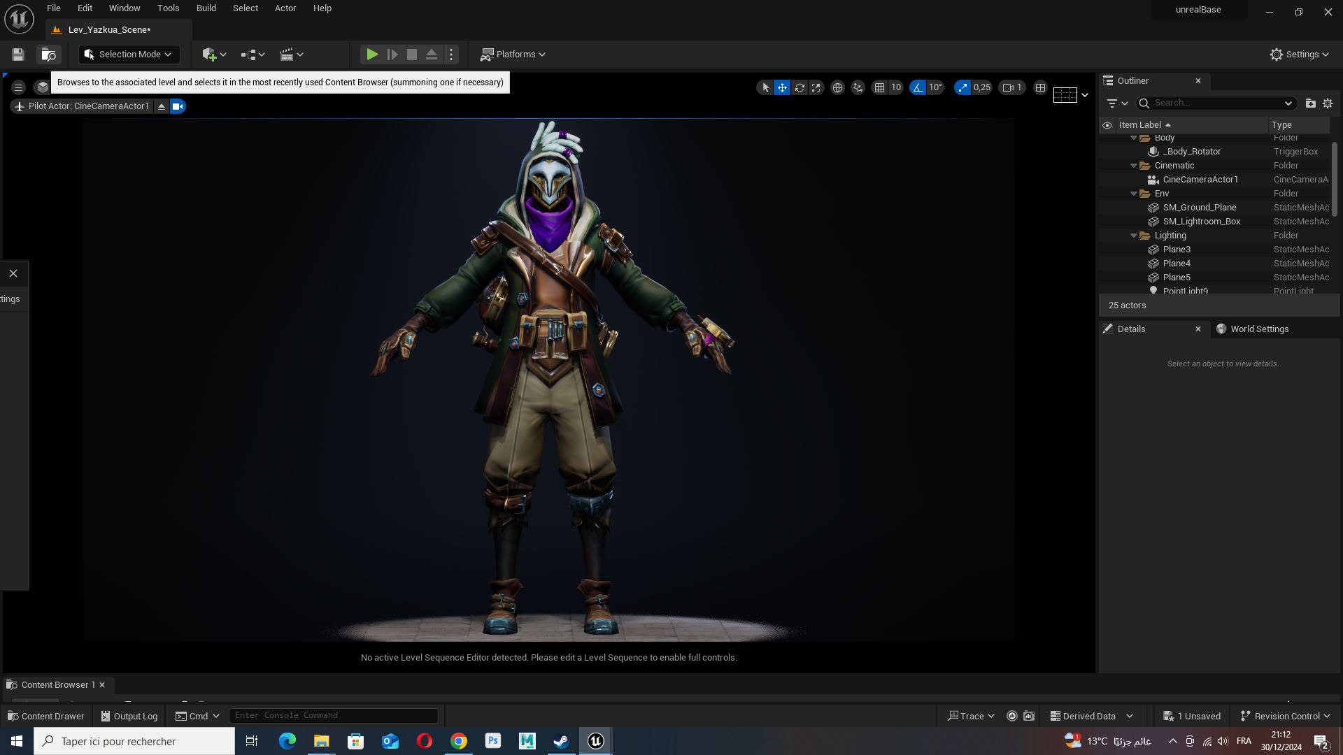Viewport: 1343px width, 755px height.
Task: Open the Output Log
Action: point(129,717)
